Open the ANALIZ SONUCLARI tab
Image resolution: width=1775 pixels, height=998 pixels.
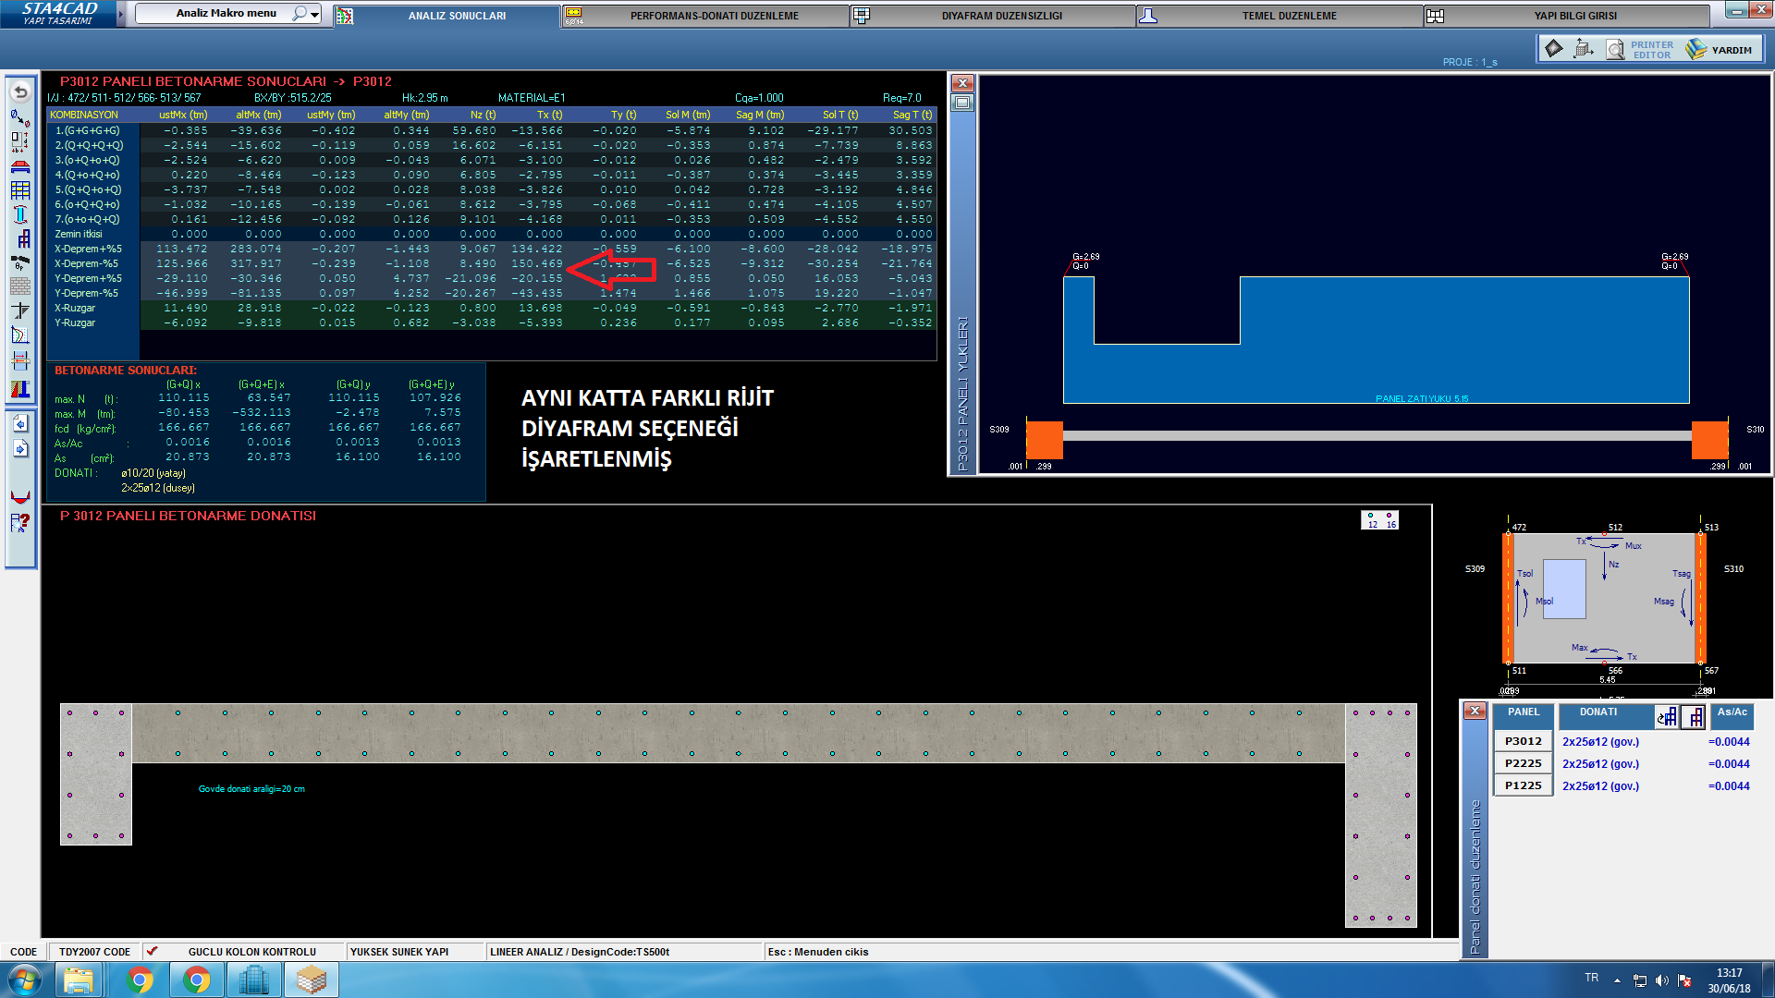point(447,16)
